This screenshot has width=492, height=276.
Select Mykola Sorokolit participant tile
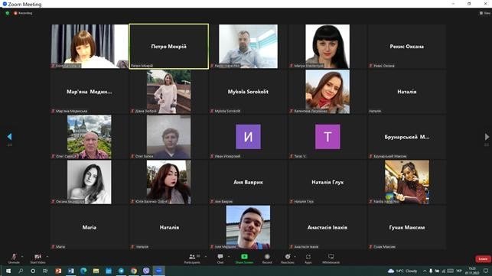pos(248,92)
